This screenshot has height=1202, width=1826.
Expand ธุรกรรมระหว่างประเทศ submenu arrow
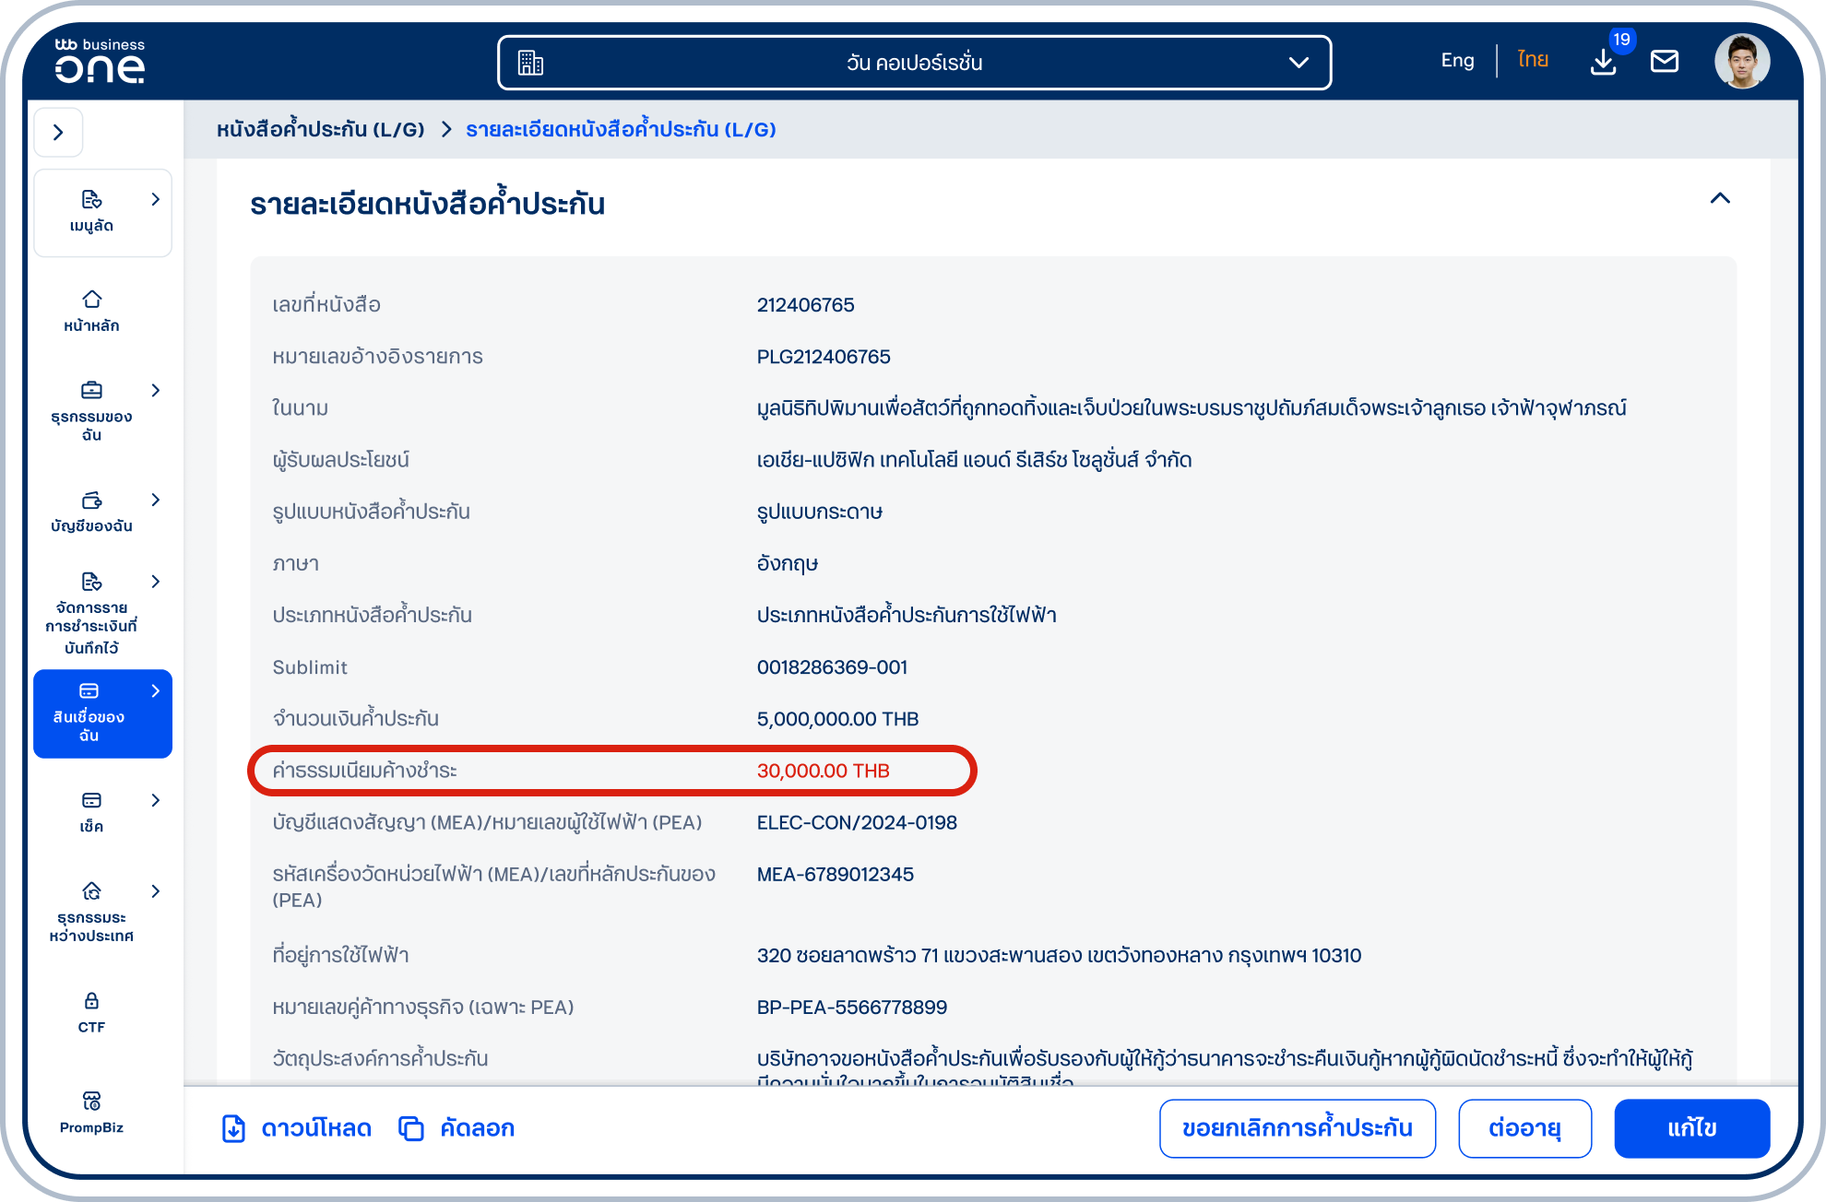[155, 890]
